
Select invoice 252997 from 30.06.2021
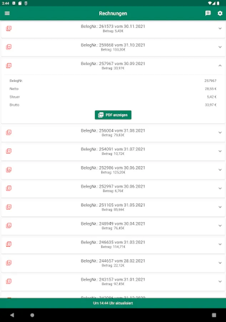(113, 188)
